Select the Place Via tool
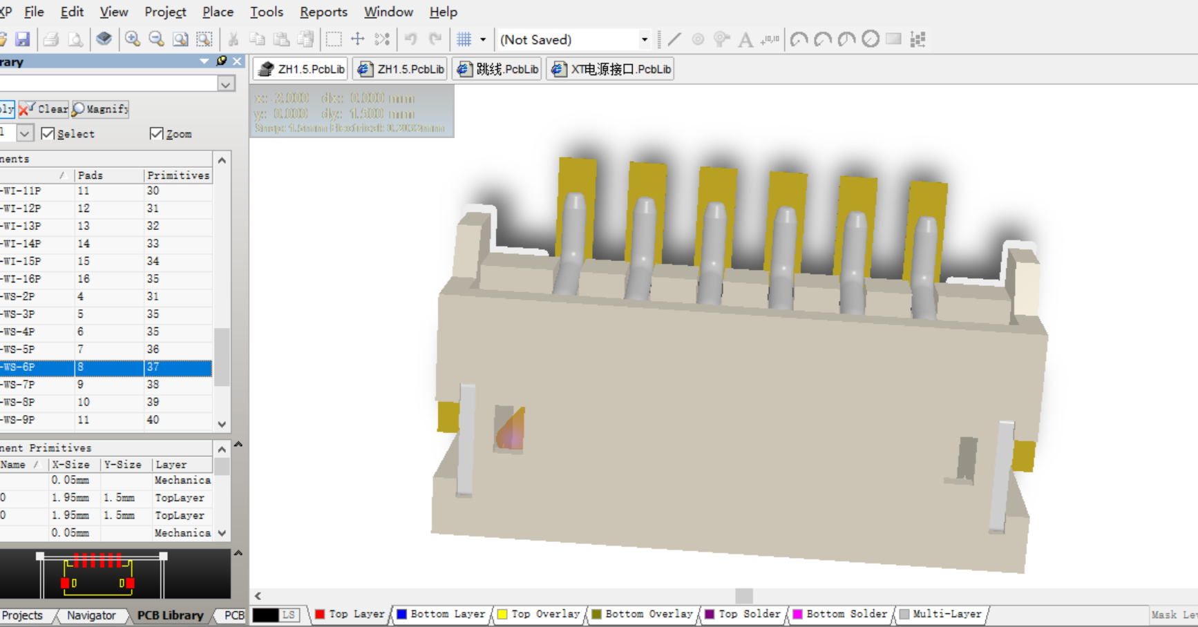The image size is (1198, 627). tap(721, 39)
